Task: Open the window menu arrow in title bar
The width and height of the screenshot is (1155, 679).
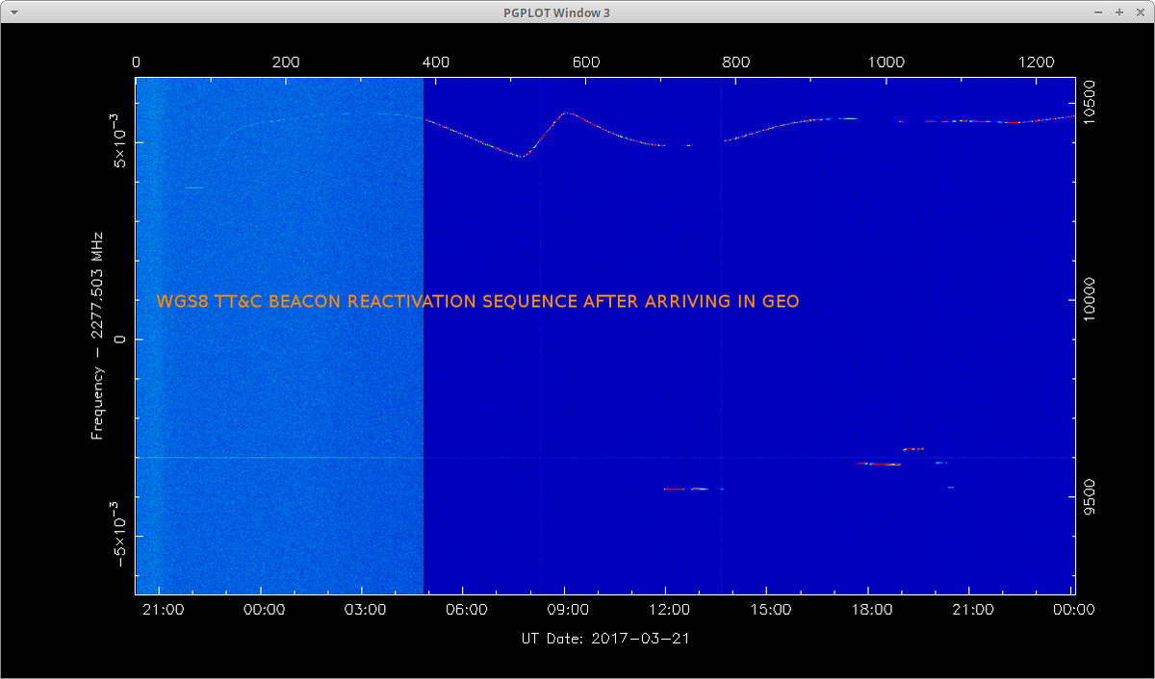Action: [x=13, y=13]
